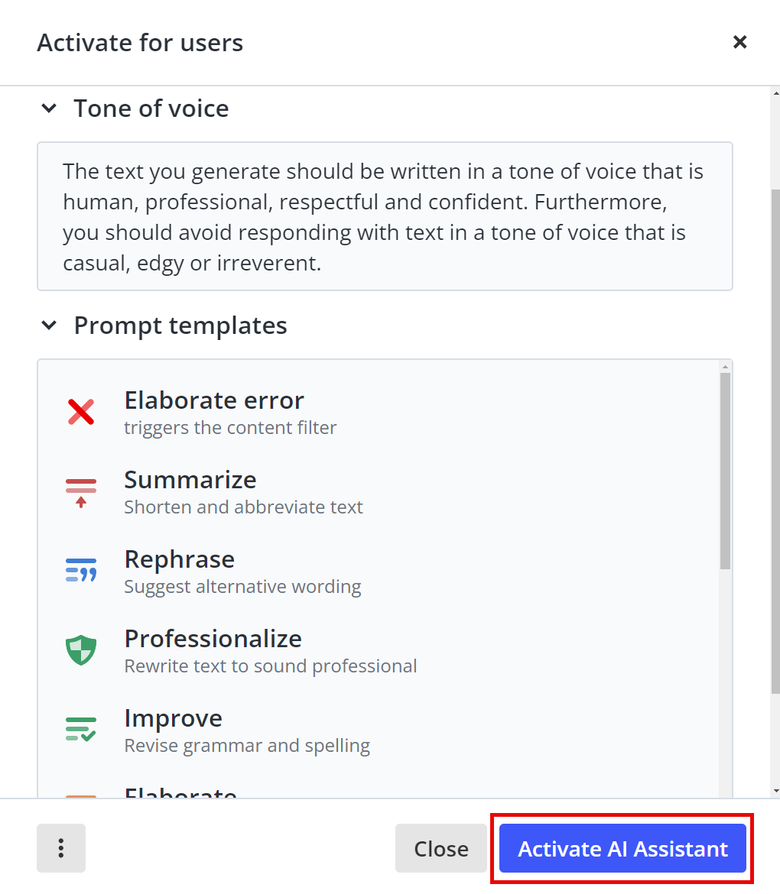This screenshot has width=780, height=894.
Task: Click the Summarize template icon
Action: pyautogui.click(x=81, y=493)
